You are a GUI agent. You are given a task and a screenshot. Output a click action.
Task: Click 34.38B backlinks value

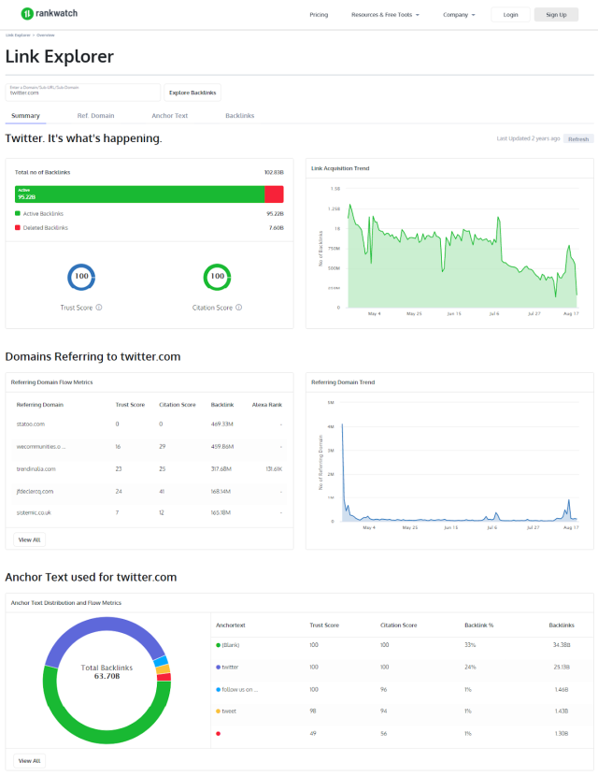pos(562,645)
